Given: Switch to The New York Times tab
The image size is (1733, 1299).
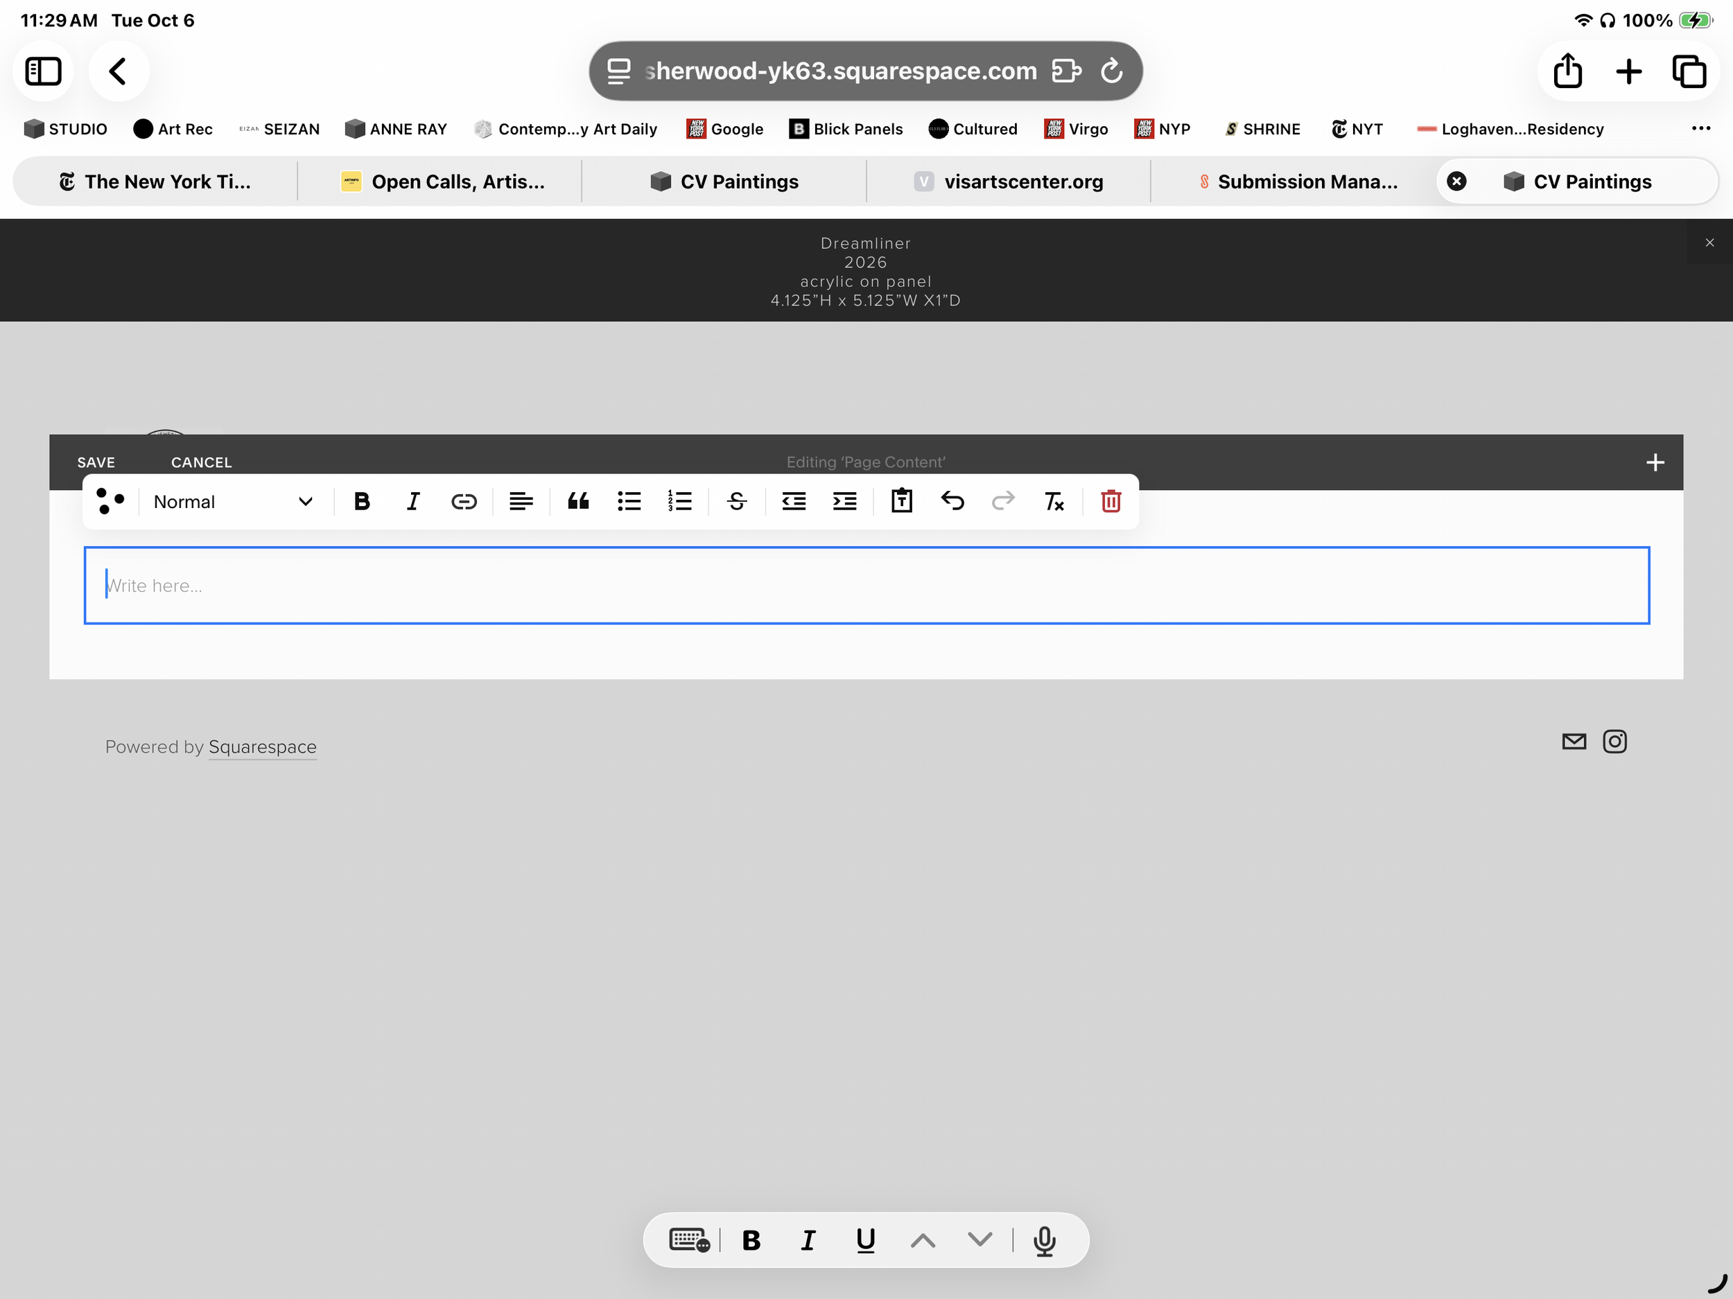Looking at the screenshot, I should coord(155,182).
